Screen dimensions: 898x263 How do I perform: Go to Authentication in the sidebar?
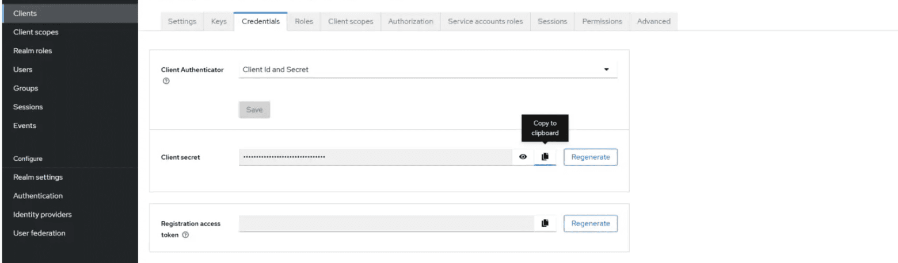(x=70, y=196)
